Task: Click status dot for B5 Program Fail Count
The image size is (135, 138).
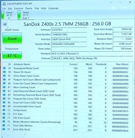Action: [4, 99]
